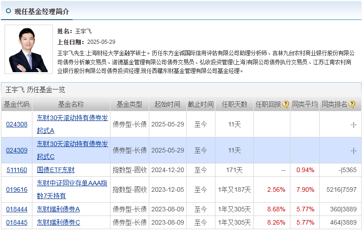Image resolution: width=363 pixels, height=231 pixels.
Task: Click the 171天 tenure cell
Action: click(x=234, y=170)
